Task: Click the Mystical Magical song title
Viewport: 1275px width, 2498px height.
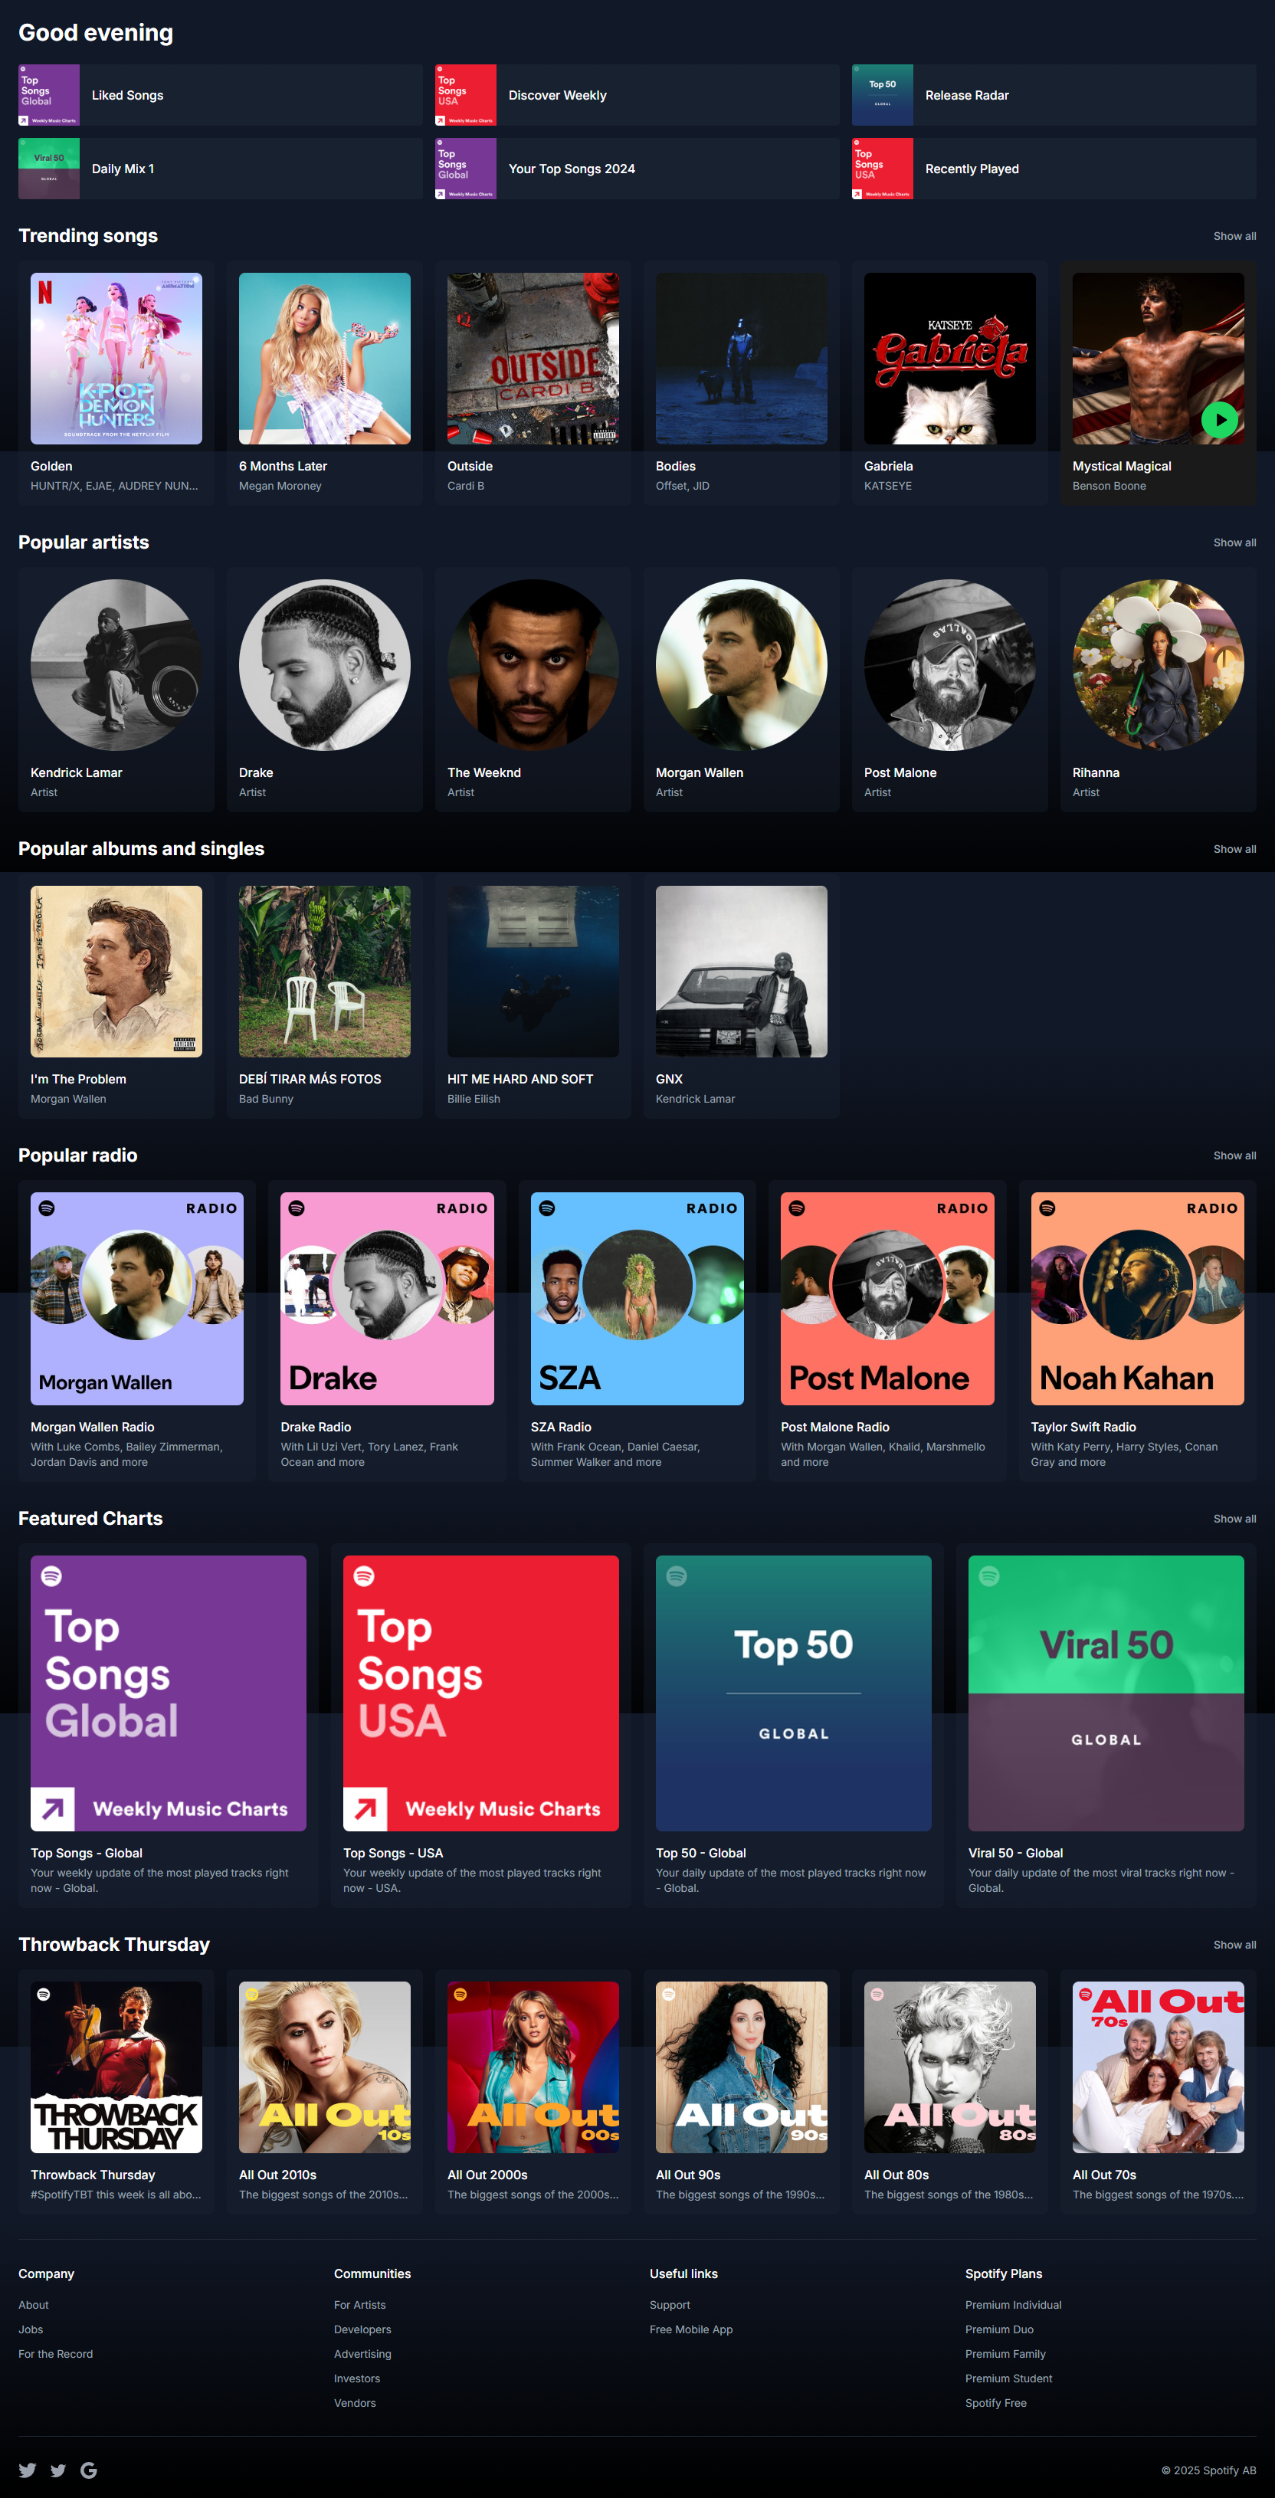Action: click(x=1122, y=467)
